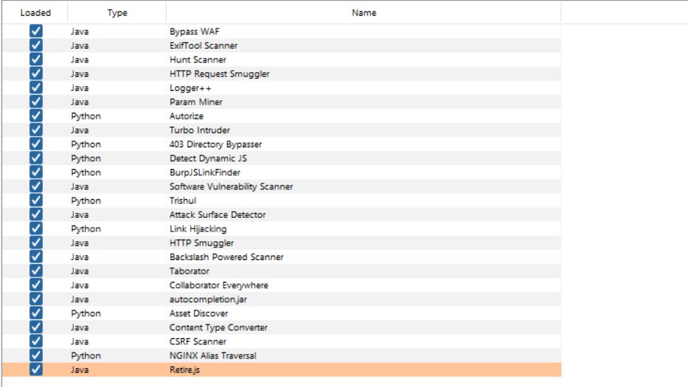This screenshot has width=688, height=387.
Task: Select the ExifTool Scanner row name
Action: pyautogui.click(x=204, y=46)
